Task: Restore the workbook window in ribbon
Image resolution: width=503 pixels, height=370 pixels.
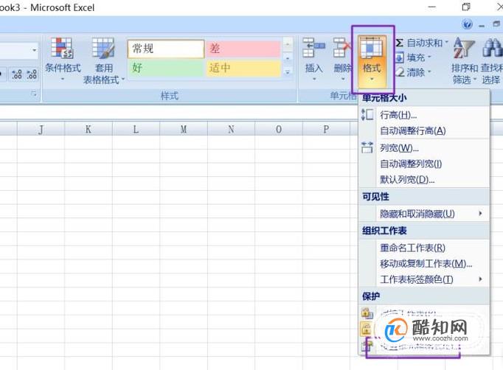Action: pyautogui.click(x=496, y=24)
